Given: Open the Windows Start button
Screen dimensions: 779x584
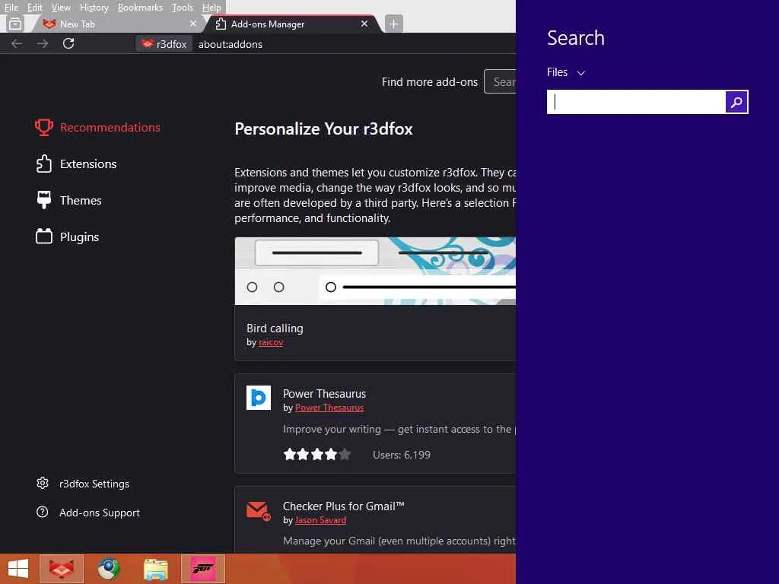Looking at the screenshot, I should coord(18,569).
